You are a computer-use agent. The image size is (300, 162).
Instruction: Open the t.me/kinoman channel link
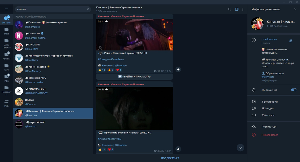tap(269, 39)
